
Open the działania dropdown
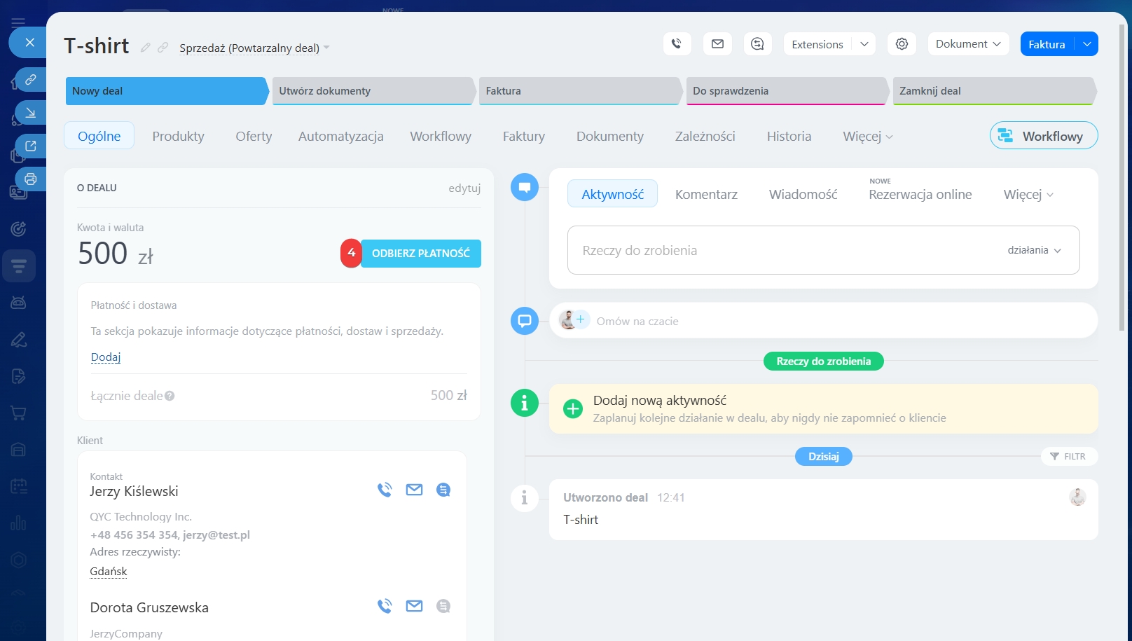(x=1034, y=250)
